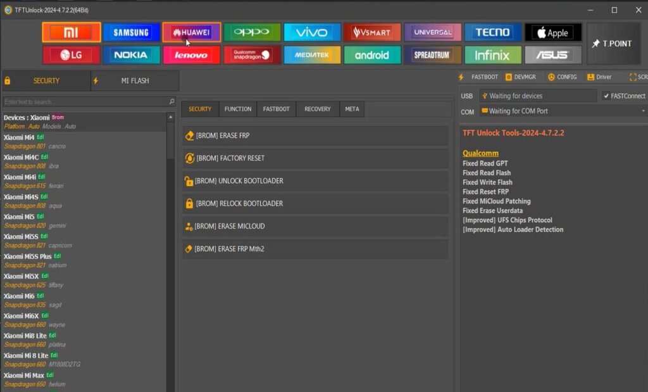
Task: Select Xiaomi Mi6X in device list
Action: pyautogui.click(x=84, y=320)
